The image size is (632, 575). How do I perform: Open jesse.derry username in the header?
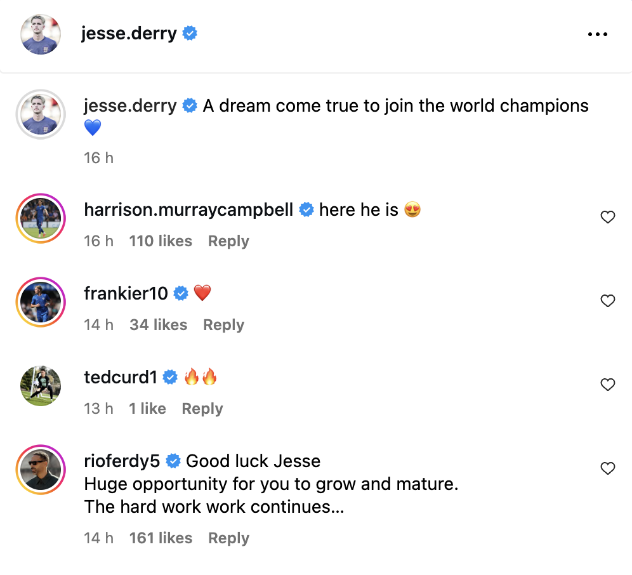[129, 34]
